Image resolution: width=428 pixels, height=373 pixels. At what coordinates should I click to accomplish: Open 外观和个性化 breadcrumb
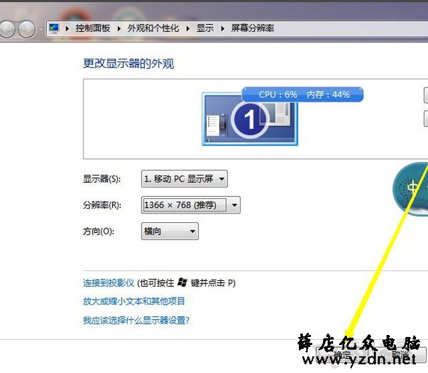(x=153, y=28)
